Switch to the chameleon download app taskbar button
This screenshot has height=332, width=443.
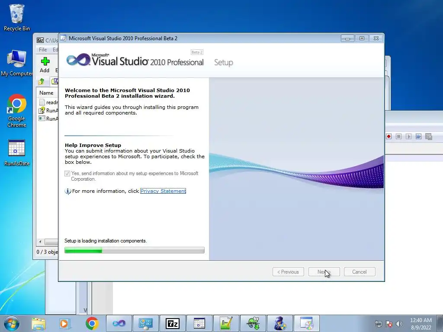(253, 323)
